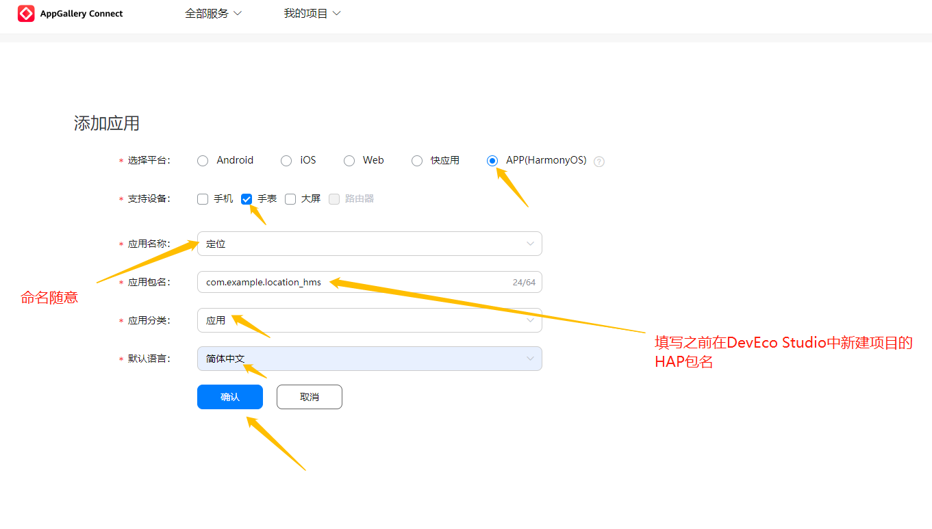Select the APP(HarmonyOS) radio button

pyautogui.click(x=492, y=161)
